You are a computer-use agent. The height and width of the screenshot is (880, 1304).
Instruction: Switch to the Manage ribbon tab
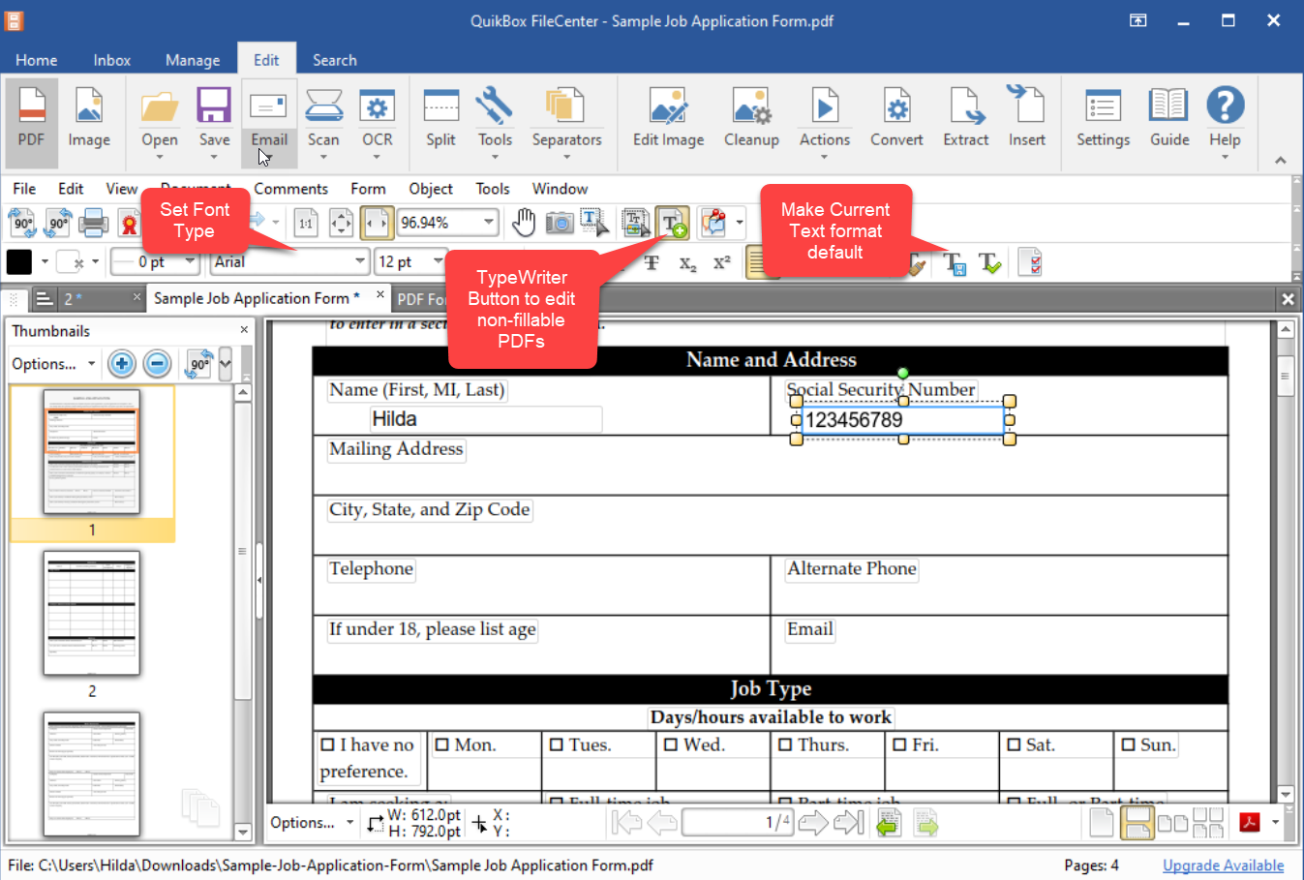(x=193, y=60)
